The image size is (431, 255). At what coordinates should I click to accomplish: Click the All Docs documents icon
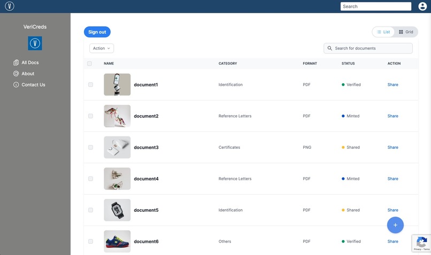click(x=16, y=62)
